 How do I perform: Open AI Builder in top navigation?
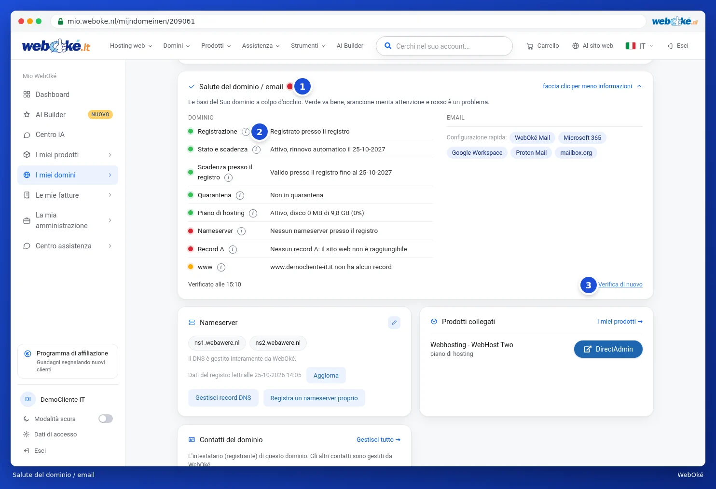(x=350, y=46)
